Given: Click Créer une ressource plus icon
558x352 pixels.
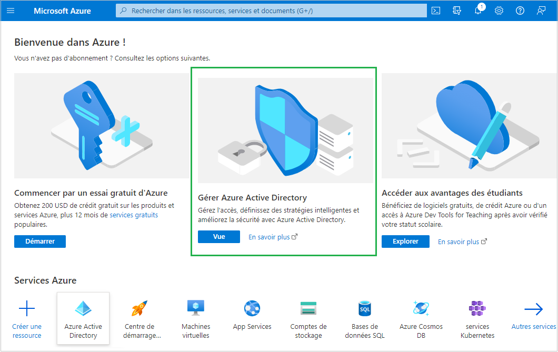Looking at the screenshot, I should pos(27,309).
